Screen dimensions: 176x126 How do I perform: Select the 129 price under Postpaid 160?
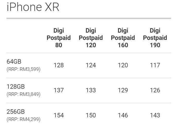pos(123,90)
